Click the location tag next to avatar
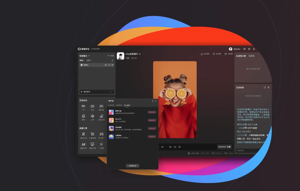This screenshot has height=191, width=300. pos(134,58)
